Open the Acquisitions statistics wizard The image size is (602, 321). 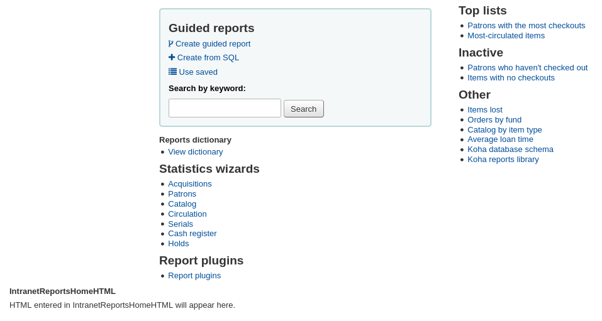tap(190, 184)
